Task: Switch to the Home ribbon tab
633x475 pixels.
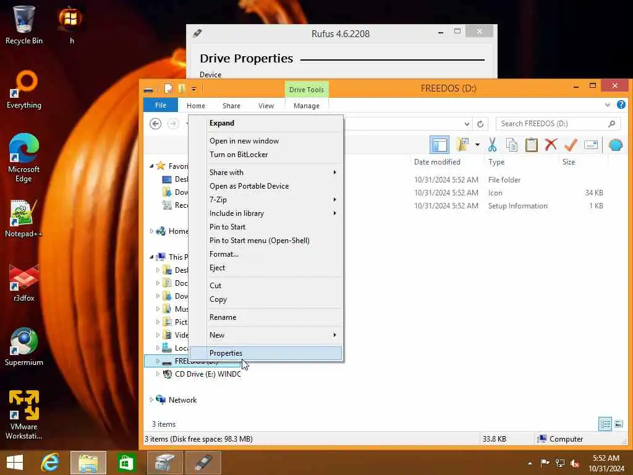Action: (x=196, y=105)
